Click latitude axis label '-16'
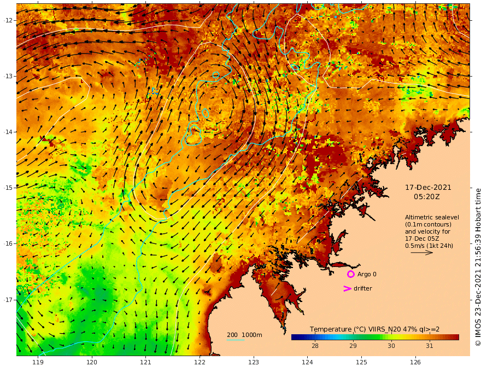481x372 pixels. (x=8, y=243)
